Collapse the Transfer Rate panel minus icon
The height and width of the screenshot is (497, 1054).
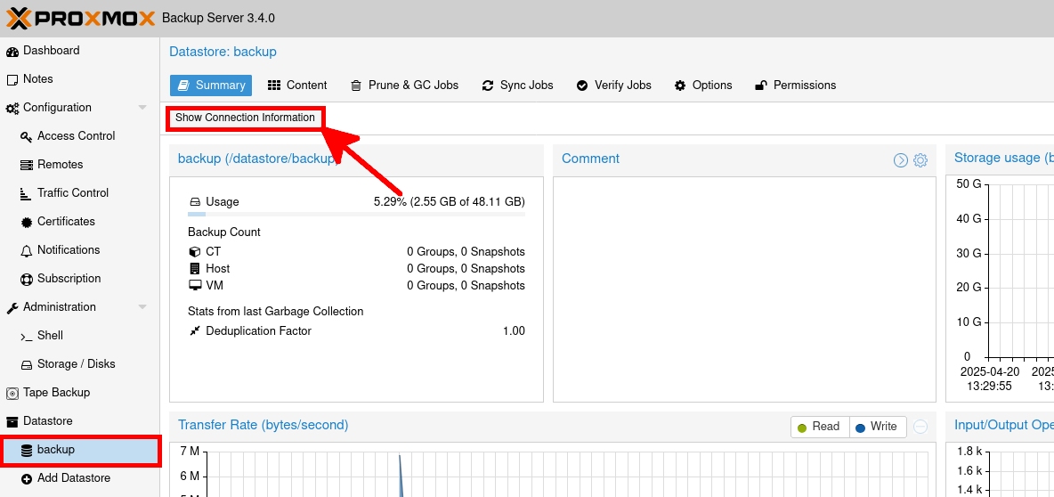click(920, 427)
